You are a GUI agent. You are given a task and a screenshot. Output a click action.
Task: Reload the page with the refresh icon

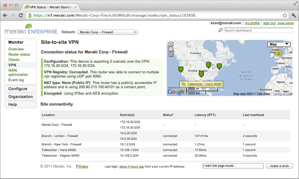pyautogui.click(x=21, y=16)
